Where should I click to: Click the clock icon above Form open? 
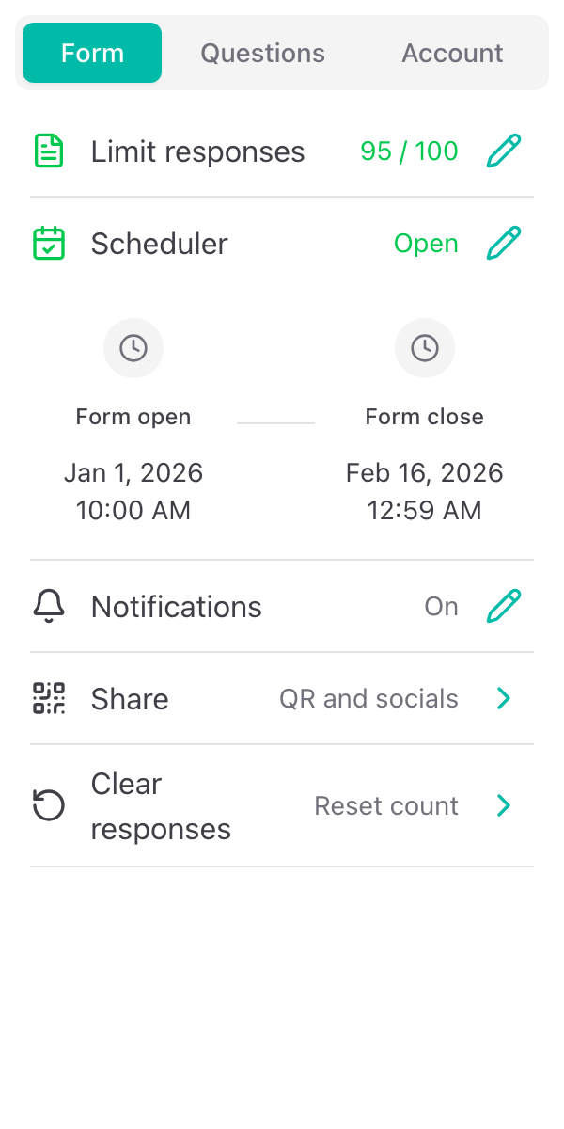tap(133, 348)
